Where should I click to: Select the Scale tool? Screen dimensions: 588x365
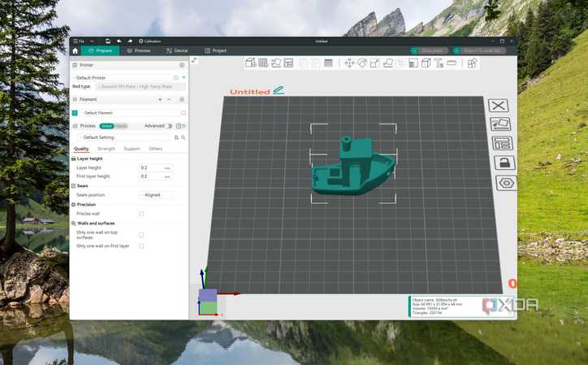click(375, 63)
